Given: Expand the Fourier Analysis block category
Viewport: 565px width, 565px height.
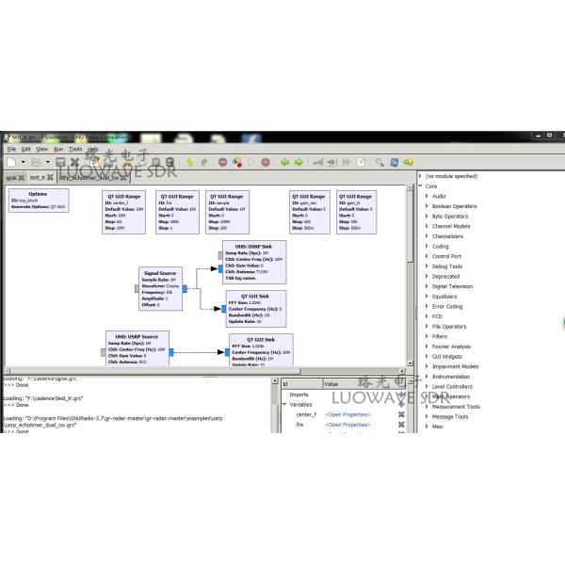Looking at the screenshot, I should pyautogui.click(x=427, y=347).
